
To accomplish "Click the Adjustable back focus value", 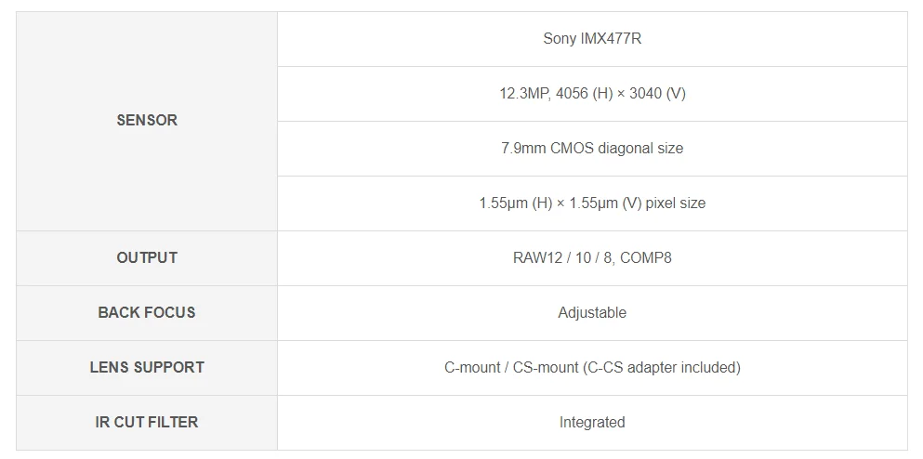I will point(592,313).
